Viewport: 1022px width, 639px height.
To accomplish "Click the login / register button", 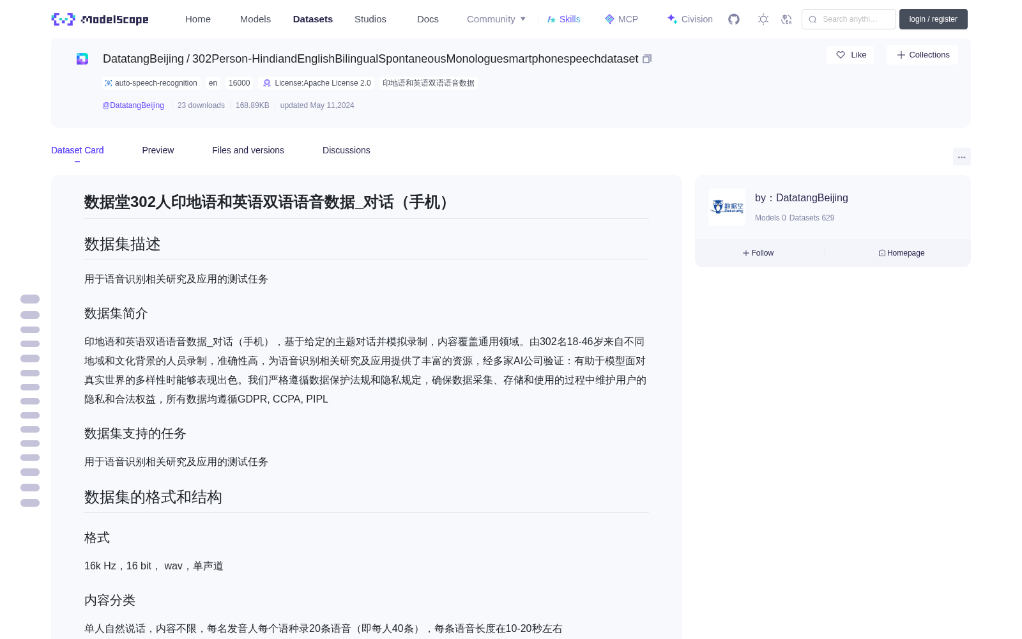I will point(933,19).
